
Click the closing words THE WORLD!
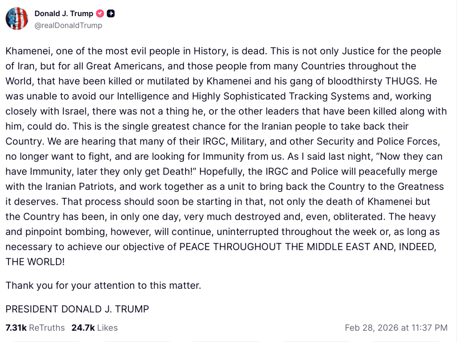35,262
